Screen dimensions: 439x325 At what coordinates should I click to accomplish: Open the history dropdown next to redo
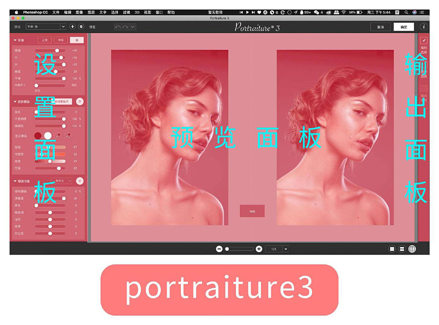pyautogui.click(x=133, y=27)
